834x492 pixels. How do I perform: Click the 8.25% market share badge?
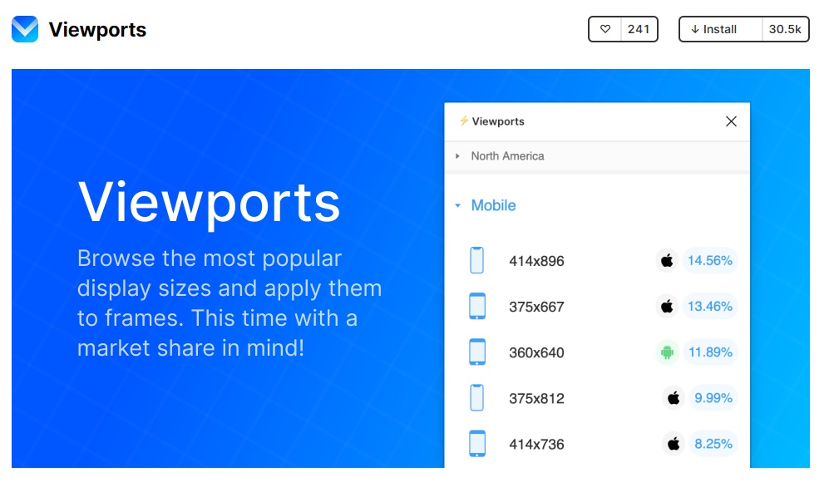713,443
